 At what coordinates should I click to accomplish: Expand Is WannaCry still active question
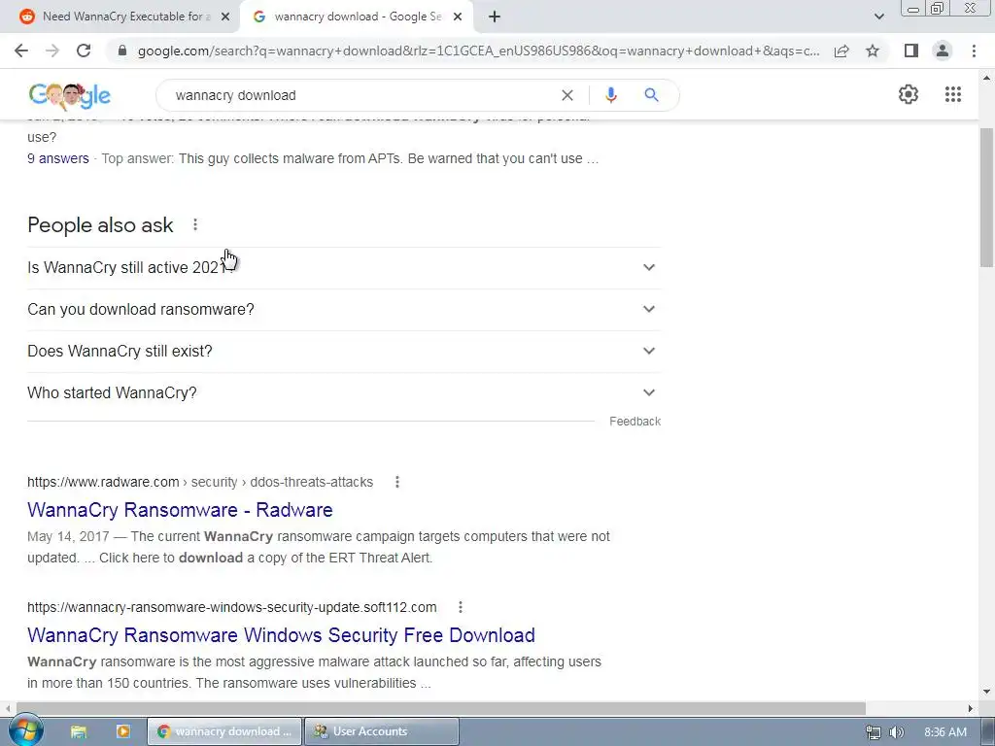344,268
